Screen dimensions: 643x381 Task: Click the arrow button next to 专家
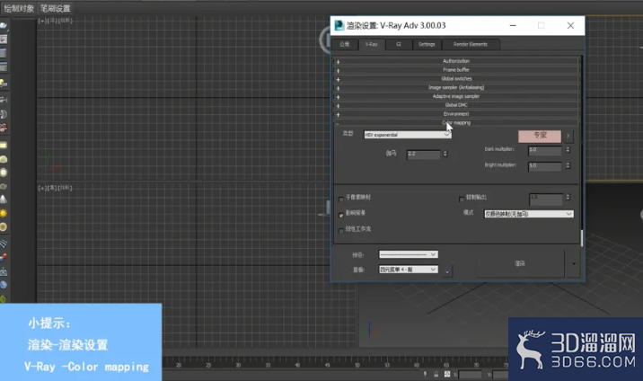(x=568, y=136)
